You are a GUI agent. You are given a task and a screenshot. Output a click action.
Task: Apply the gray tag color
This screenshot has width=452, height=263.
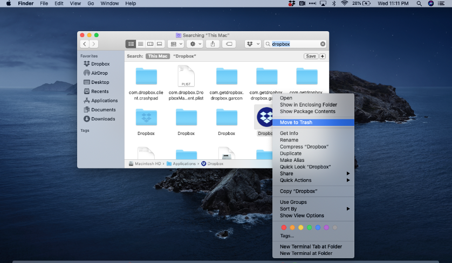point(334,228)
